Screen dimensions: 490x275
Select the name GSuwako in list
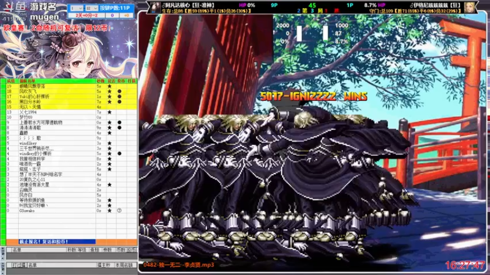[27, 210]
